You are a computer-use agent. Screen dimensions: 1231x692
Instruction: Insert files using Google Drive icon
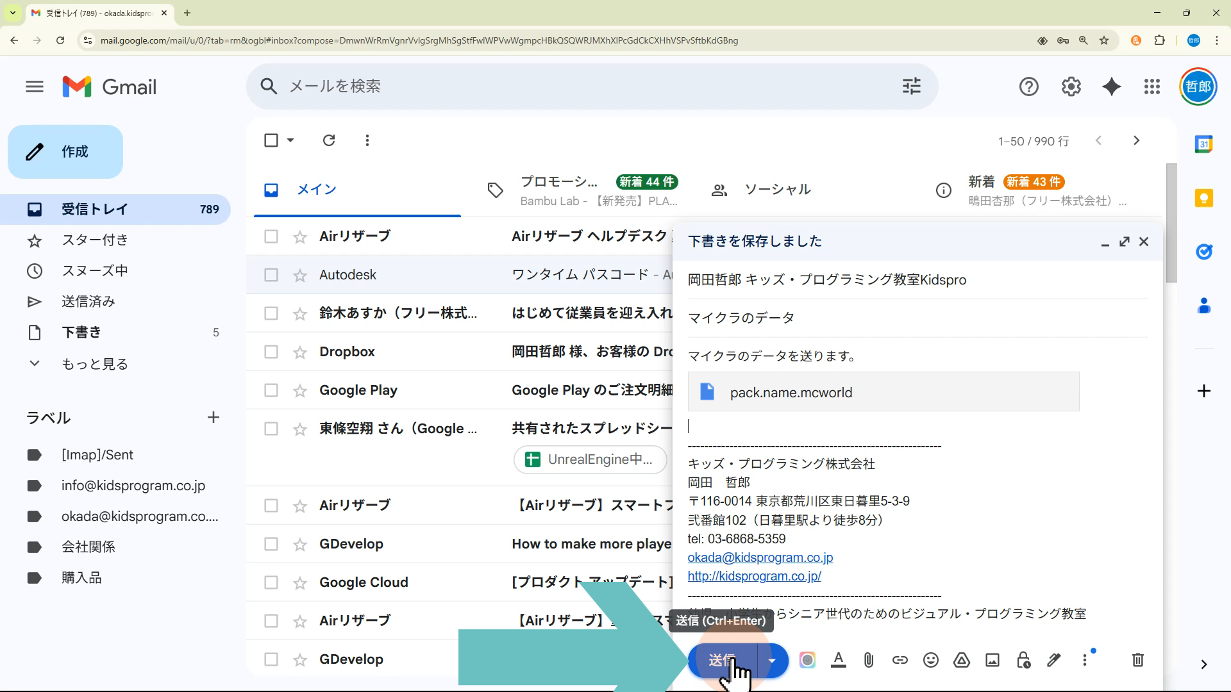pyautogui.click(x=961, y=660)
